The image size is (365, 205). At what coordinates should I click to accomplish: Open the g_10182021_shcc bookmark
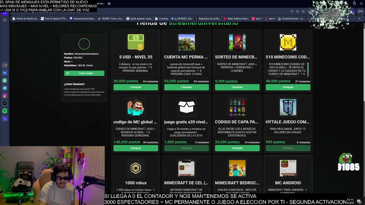[x=182, y=19]
